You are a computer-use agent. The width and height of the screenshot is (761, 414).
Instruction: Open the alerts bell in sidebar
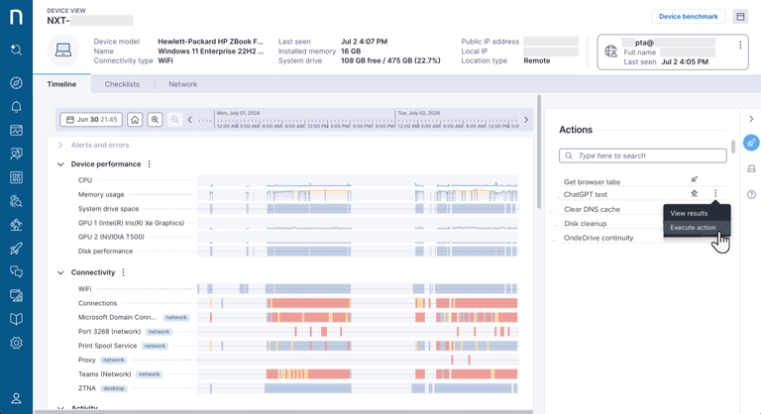tap(16, 107)
